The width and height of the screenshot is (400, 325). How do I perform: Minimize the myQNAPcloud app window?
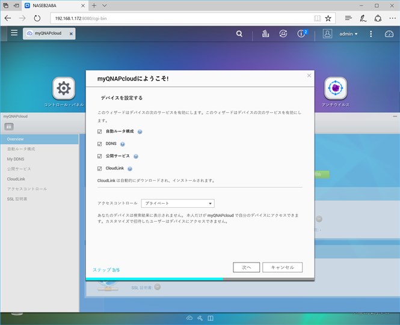395,117
